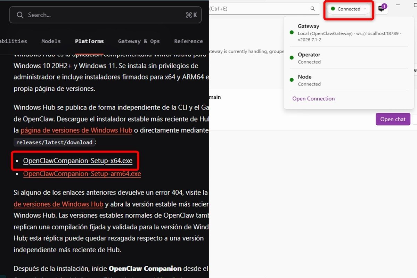The width and height of the screenshot is (417, 278).
Task: Click the Node green status dot
Action: 292,80
